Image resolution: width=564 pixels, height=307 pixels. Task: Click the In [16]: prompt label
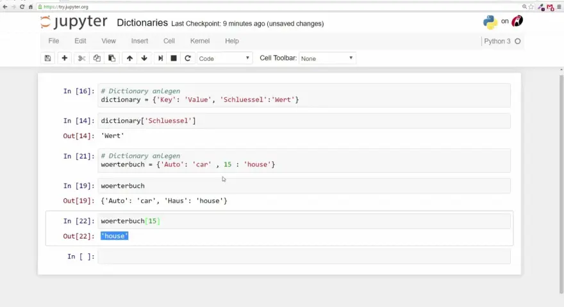click(x=79, y=91)
